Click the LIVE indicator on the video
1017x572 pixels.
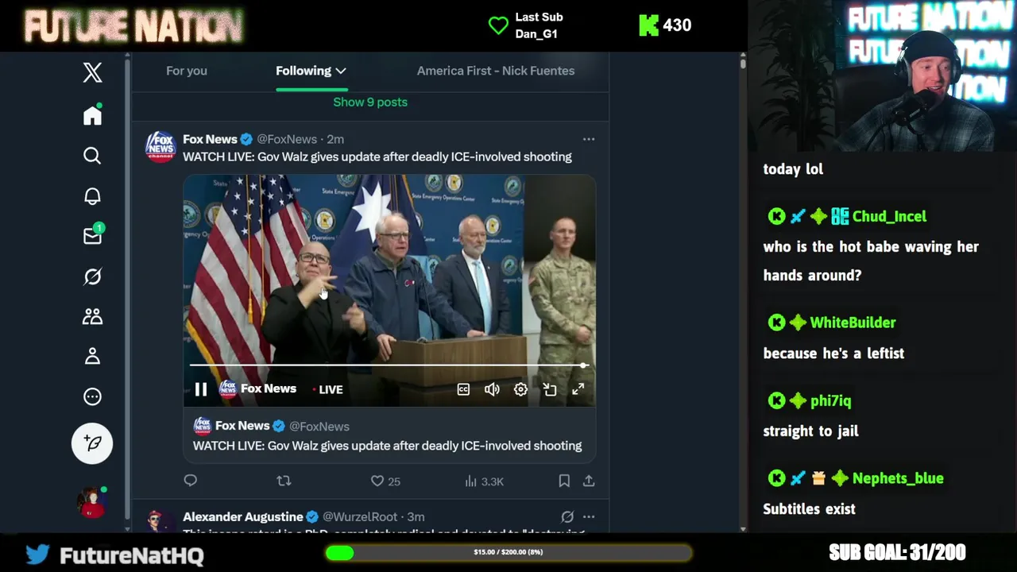tap(327, 389)
